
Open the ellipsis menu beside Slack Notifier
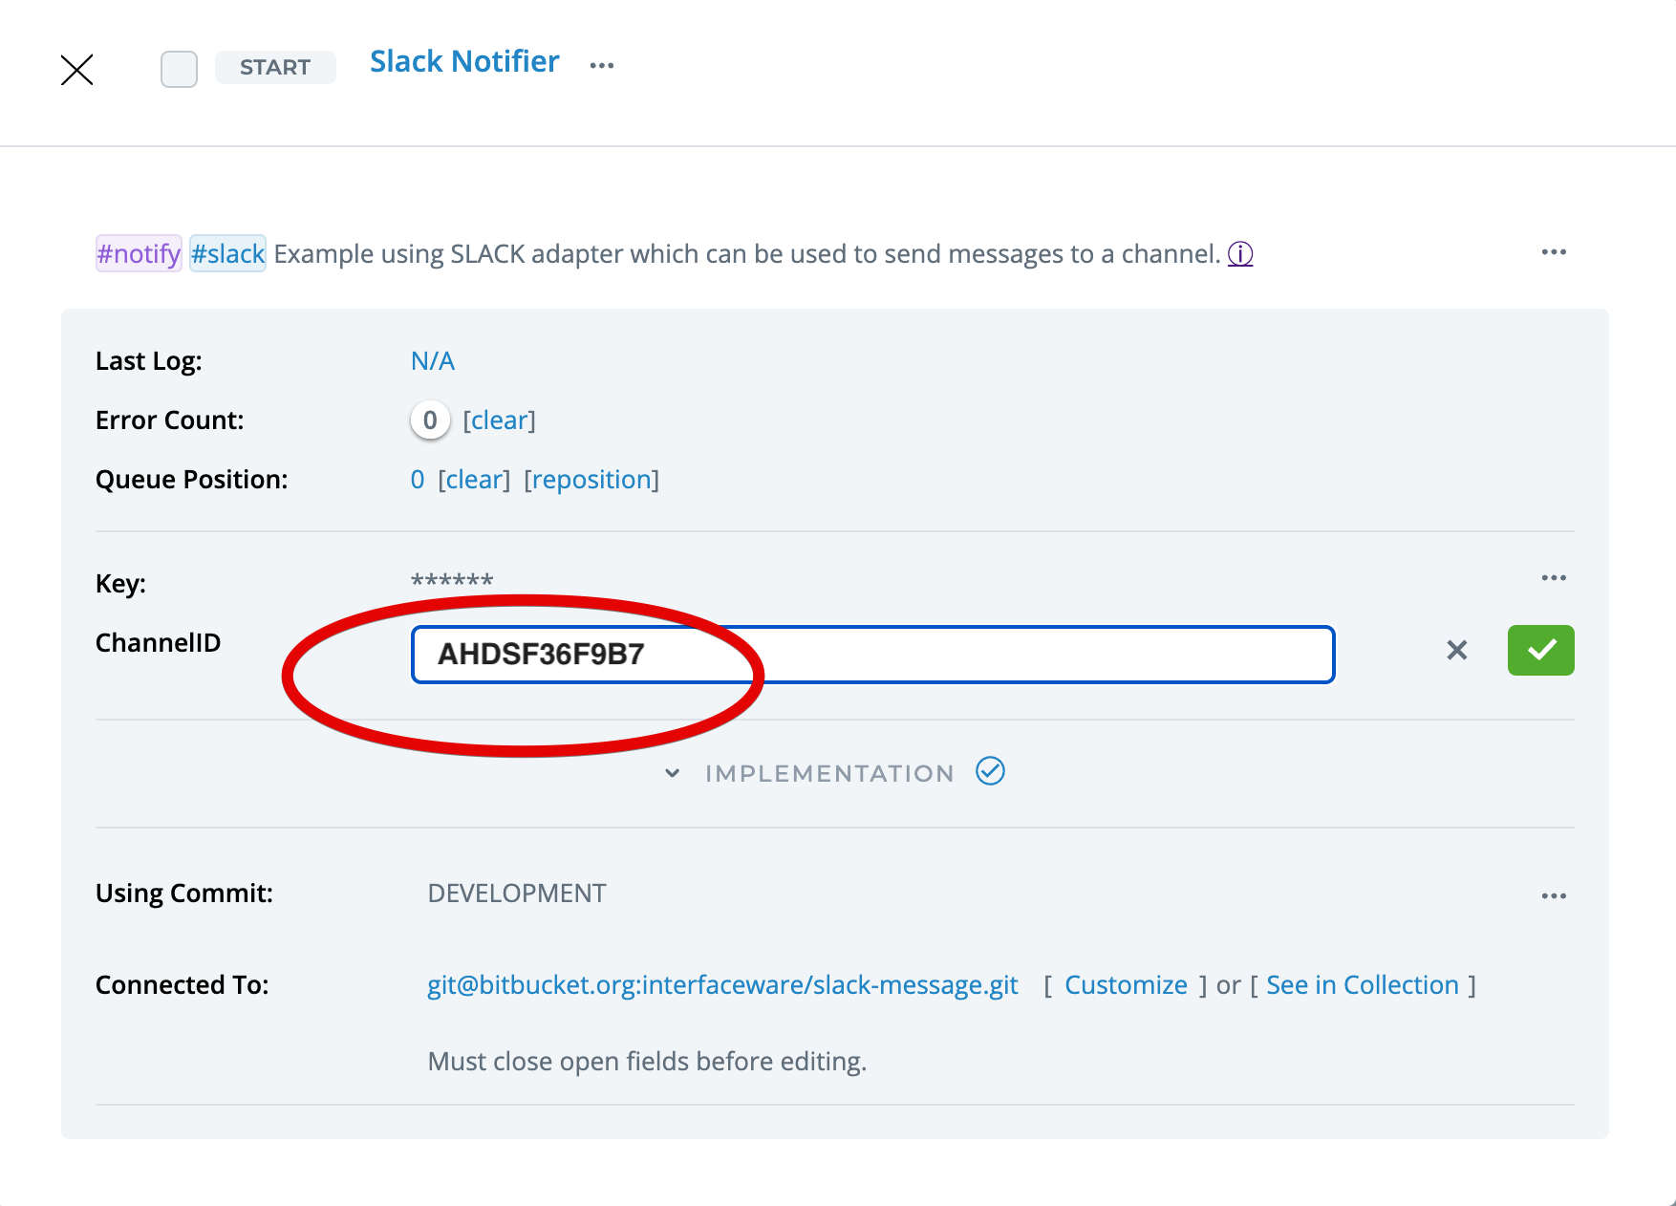tap(601, 66)
